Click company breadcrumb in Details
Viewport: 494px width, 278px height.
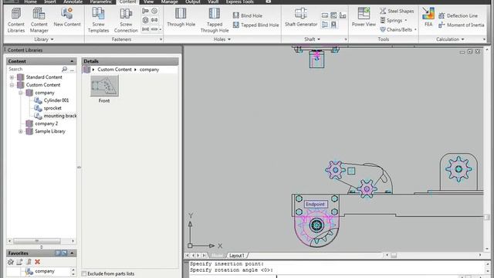(149, 69)
